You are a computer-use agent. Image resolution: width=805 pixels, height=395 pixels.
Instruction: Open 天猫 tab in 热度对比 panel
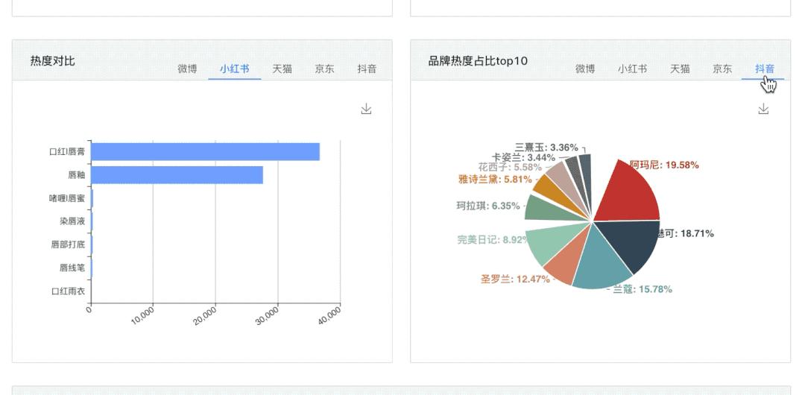click(282, 69)
